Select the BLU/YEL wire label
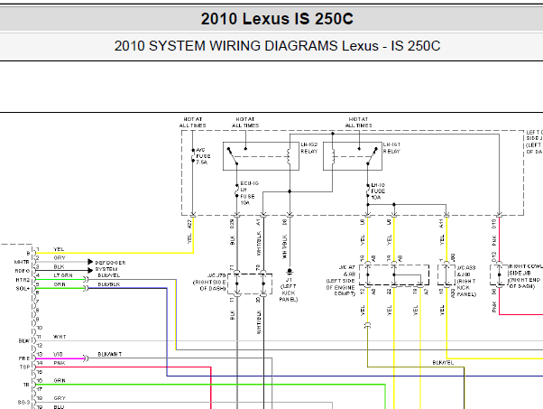The width and height of the screenshot is (543, 409). [109, 275]
